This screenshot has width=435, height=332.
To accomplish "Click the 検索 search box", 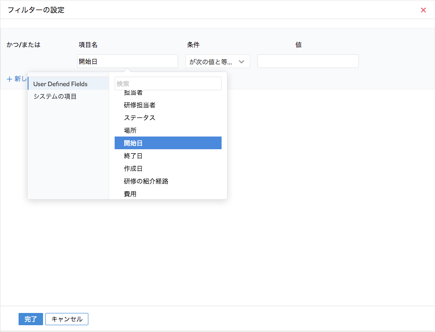I will (x=168, y=83).
